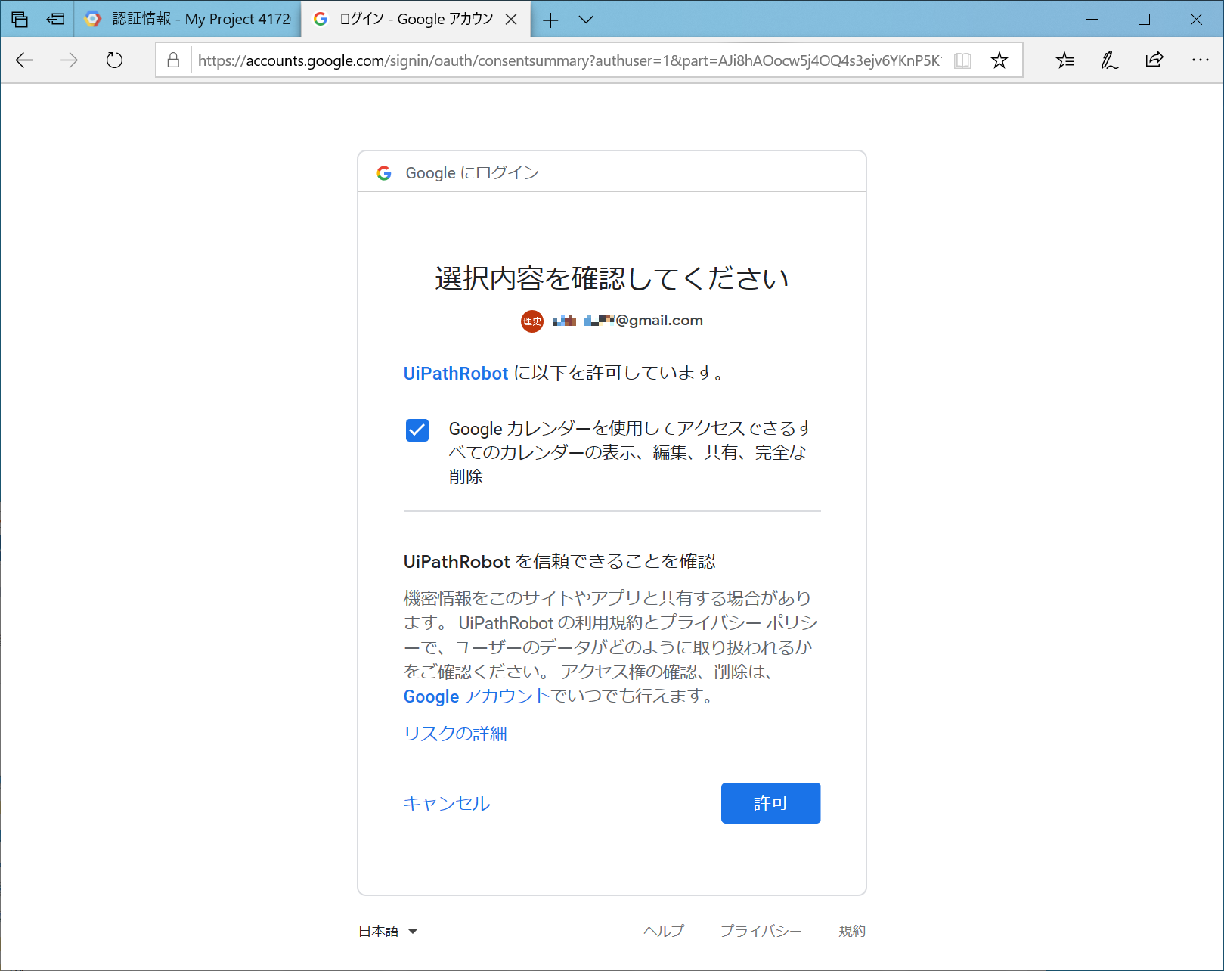The height and width of the screenshot is (971, 1224).
Task: Click the Google にログイン header text
Action: [x=473, y=173]
